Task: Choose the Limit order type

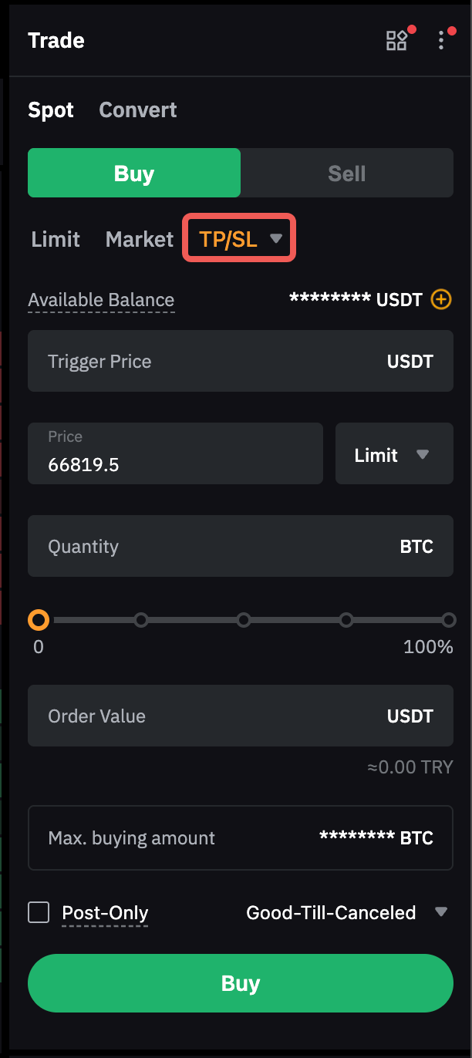Action: pyautogui.click(x=56, y=239)
